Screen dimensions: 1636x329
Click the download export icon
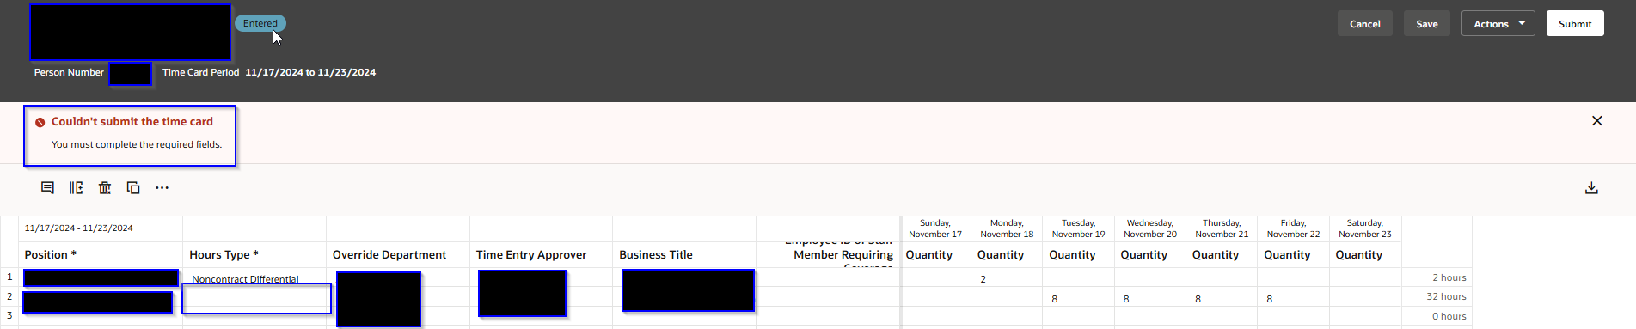click(x=1591, y=187)
